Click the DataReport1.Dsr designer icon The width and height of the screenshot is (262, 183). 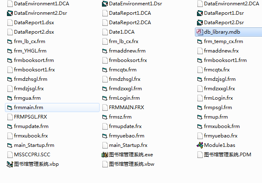coord(200,13)
